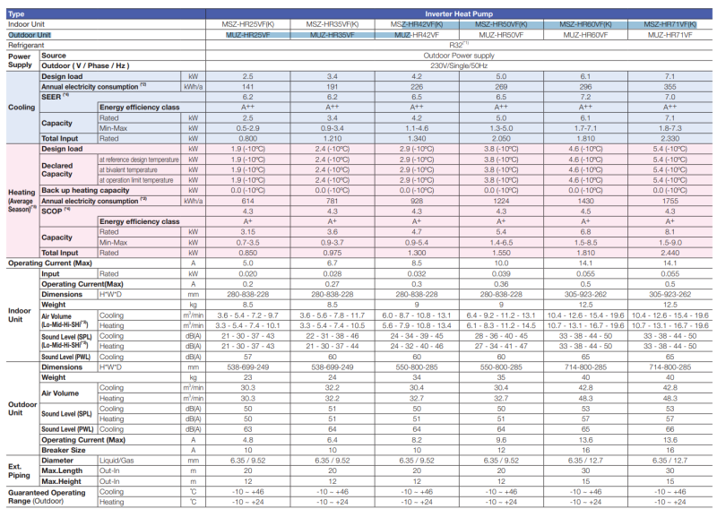Click cooling annual consumption value 191
Image resolution: width=717 pixels, height=509 pixels.
[333, 86]
